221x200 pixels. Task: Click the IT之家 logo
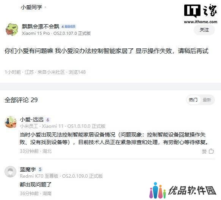click(x=200, y=11)
